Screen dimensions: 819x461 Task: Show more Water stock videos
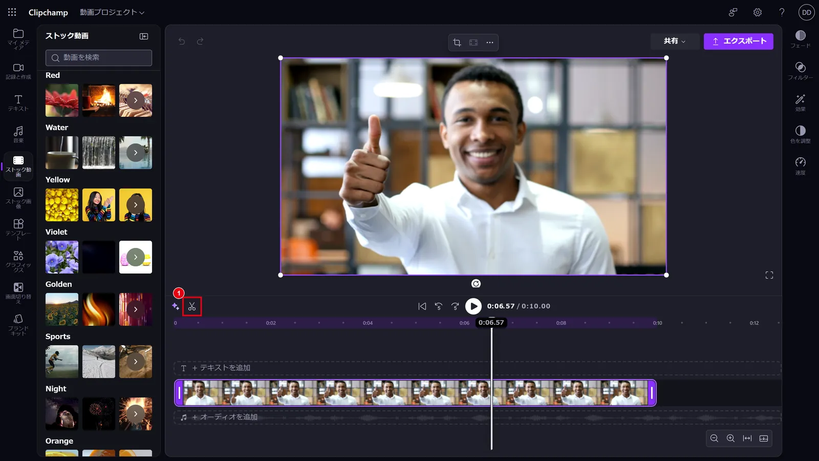[136, 153]
